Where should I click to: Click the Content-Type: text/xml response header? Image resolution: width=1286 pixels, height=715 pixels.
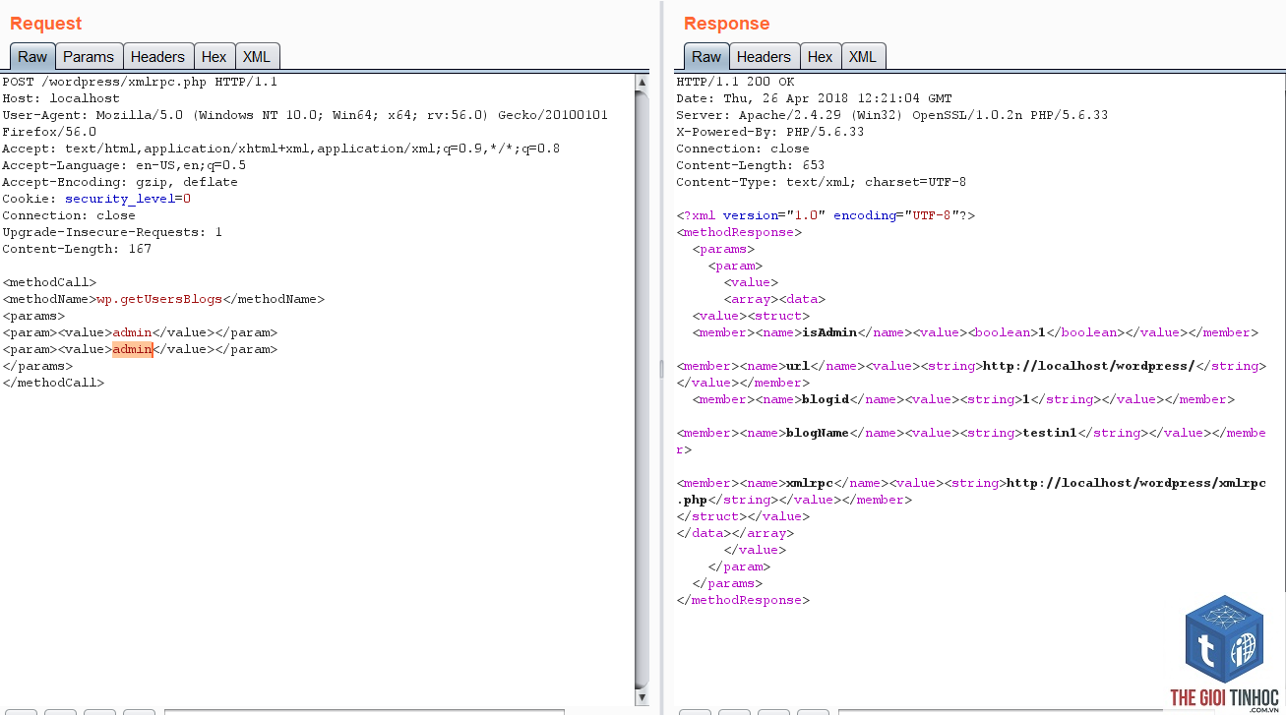coord(822,182)
